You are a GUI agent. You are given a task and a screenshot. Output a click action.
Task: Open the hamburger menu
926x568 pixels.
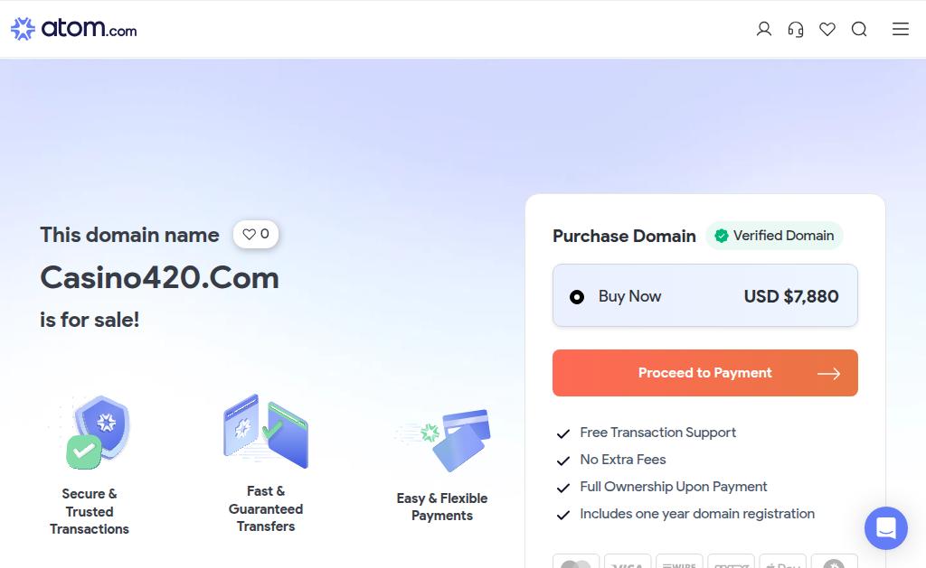[x=900, y=29]
